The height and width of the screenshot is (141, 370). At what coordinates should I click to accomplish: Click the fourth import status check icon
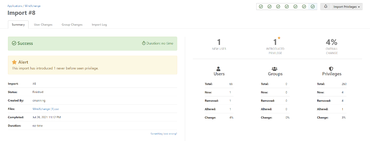point(287,7)
